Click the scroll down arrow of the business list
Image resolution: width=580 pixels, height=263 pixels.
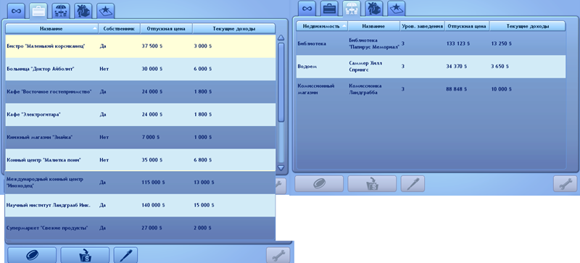[x=281, y=168]
